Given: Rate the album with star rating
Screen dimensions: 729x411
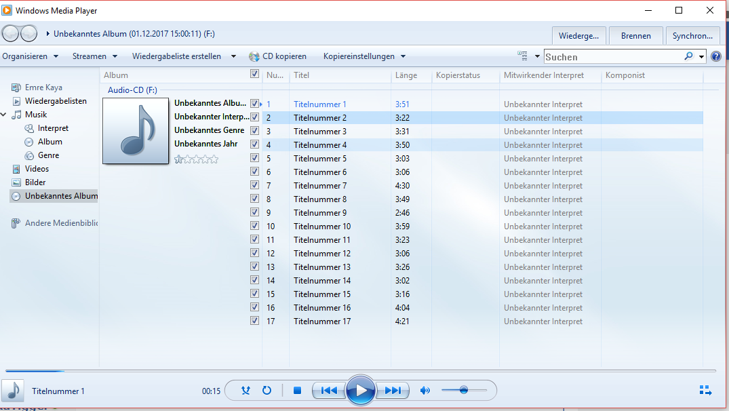Looking at the screenshot, I should [196, 159].
